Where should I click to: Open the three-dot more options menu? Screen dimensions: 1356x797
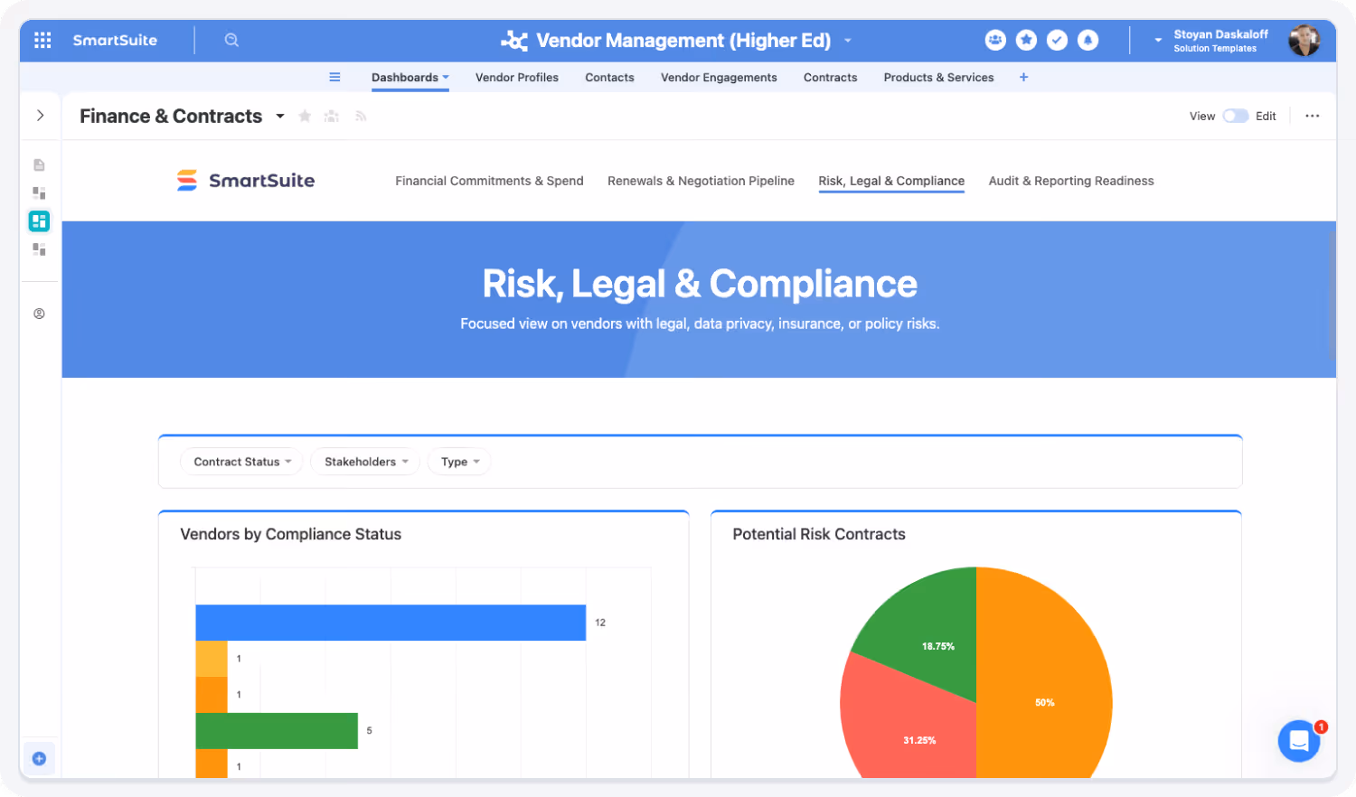coord(1313,116)
